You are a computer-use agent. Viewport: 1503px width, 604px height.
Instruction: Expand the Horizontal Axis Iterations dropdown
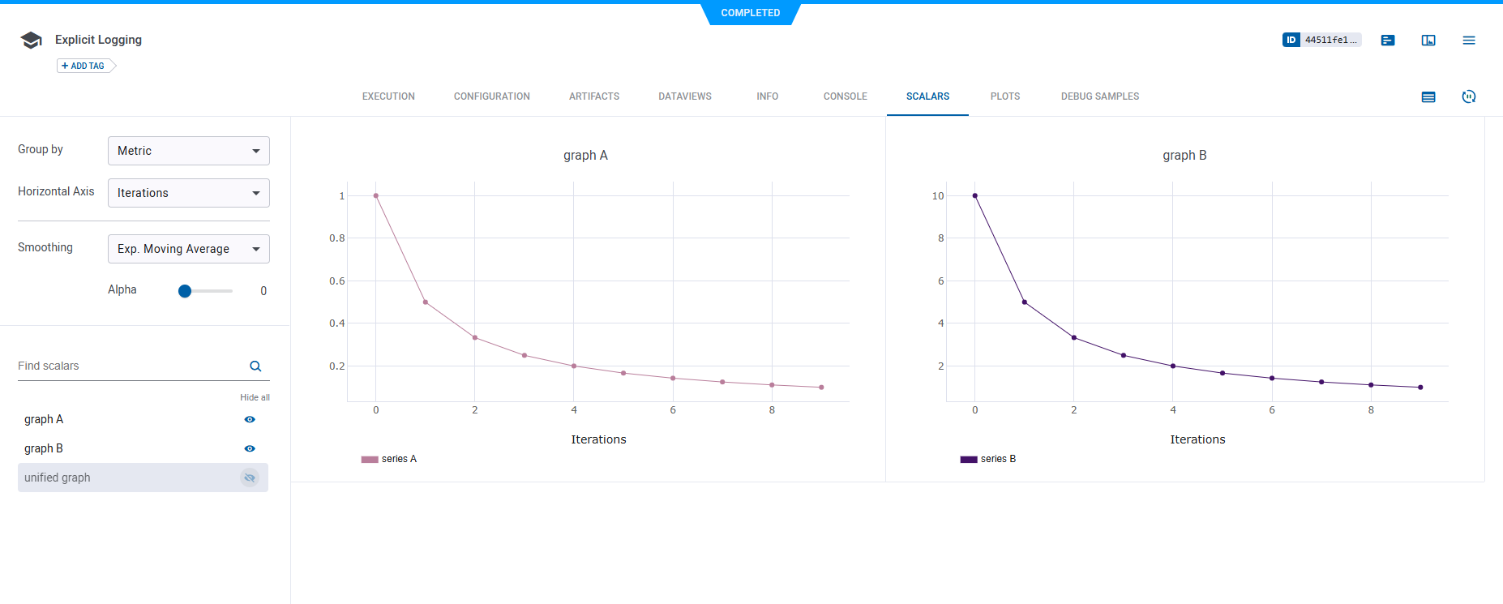[x=188, y=193]
